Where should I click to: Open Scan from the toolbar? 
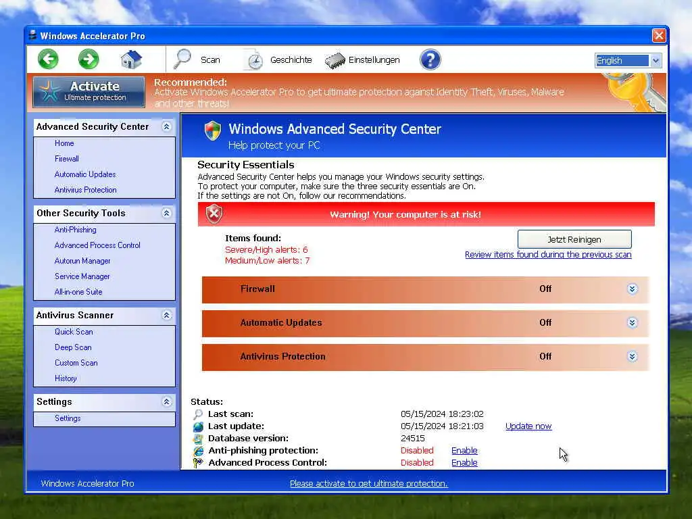210,59
